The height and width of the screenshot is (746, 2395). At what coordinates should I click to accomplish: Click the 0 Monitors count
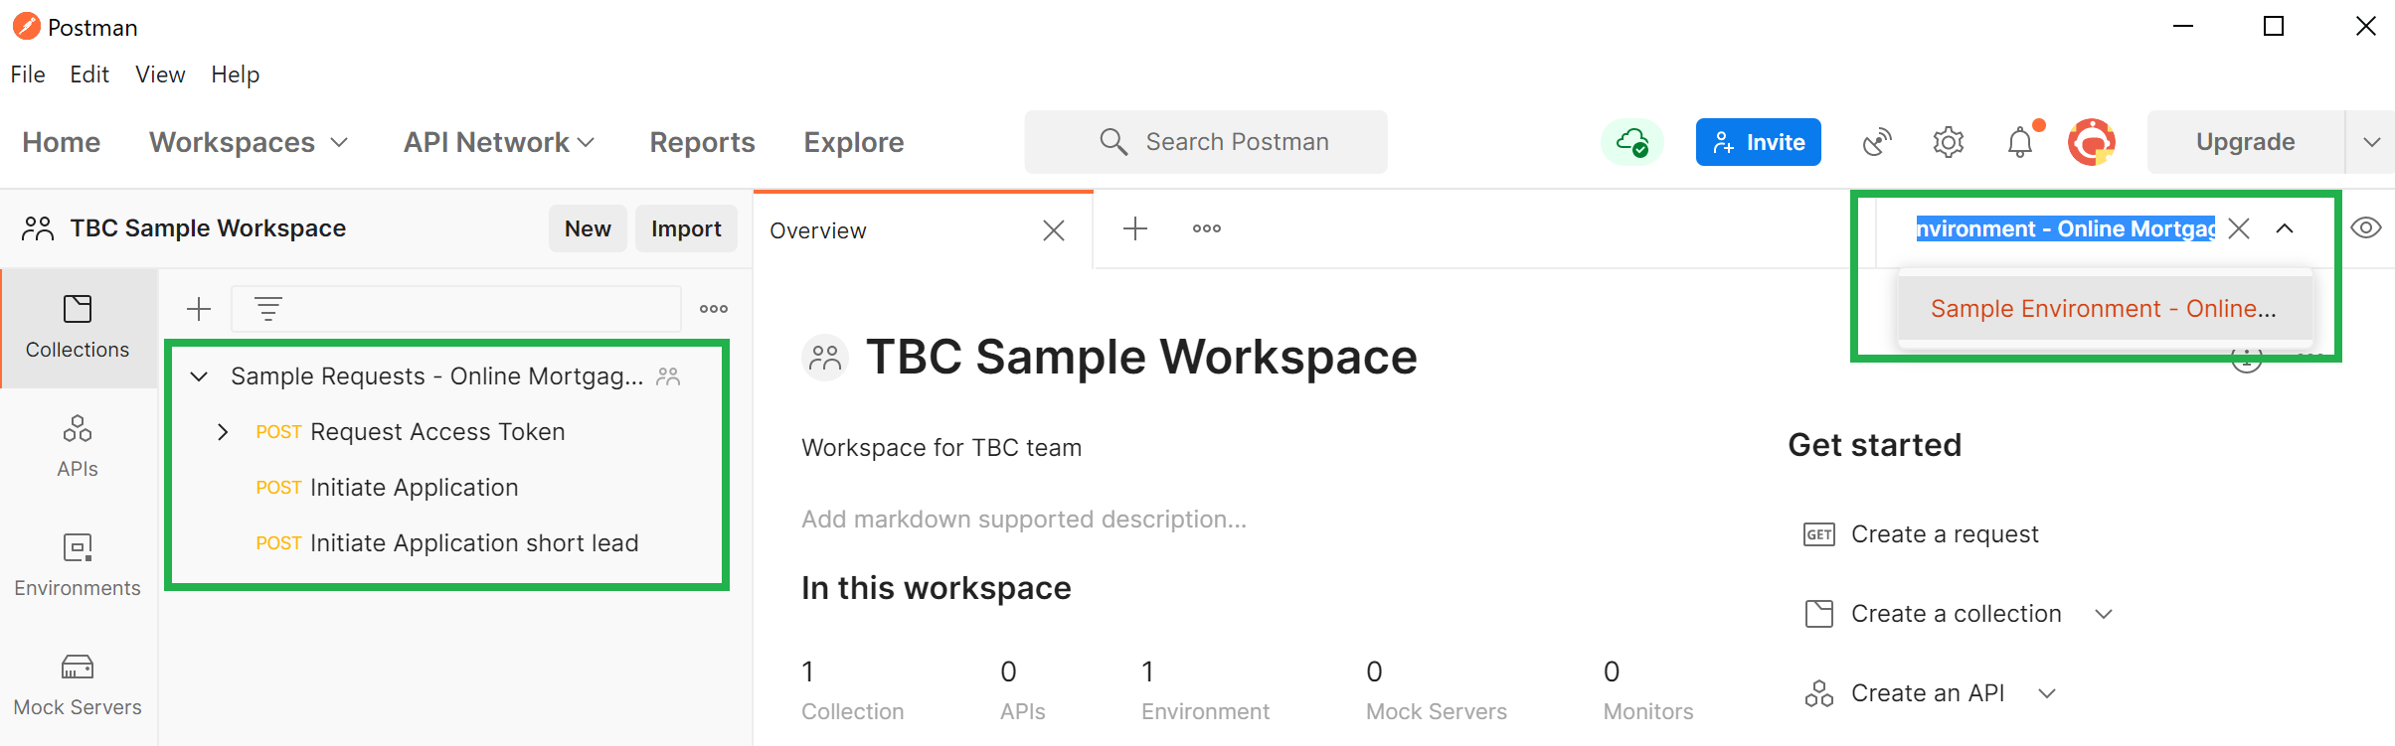click(1648, 690)
